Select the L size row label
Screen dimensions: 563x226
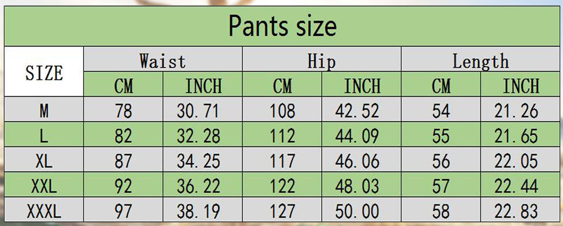tap(44, 136)
